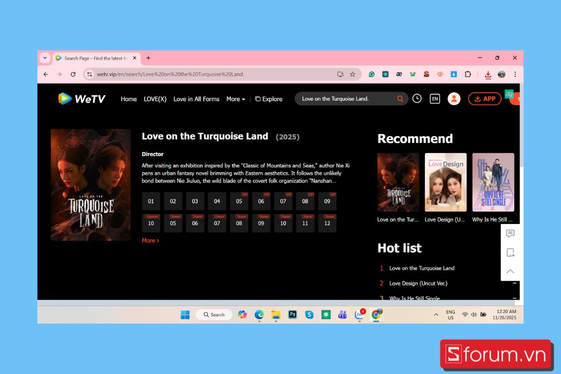561x374 pixels.
Task: Click the orange search magnifier icon
Action: click(400, 99)
